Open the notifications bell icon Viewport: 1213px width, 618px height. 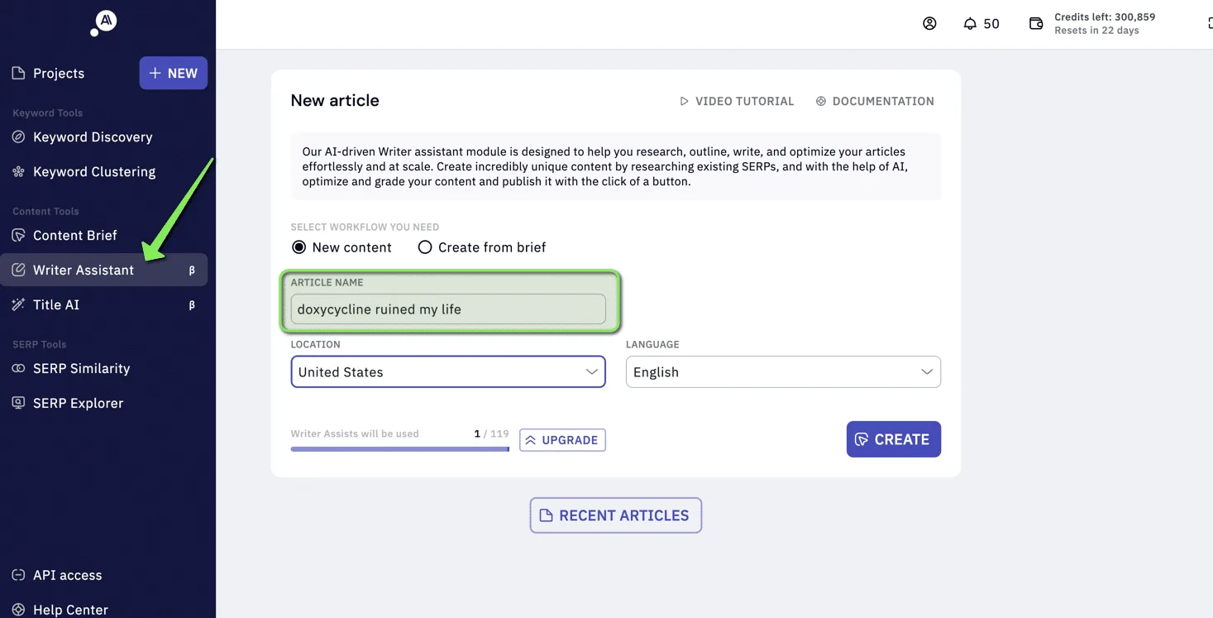[970, 24]
